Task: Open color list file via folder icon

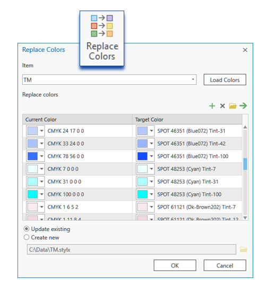Action: [x=232, y=106]
